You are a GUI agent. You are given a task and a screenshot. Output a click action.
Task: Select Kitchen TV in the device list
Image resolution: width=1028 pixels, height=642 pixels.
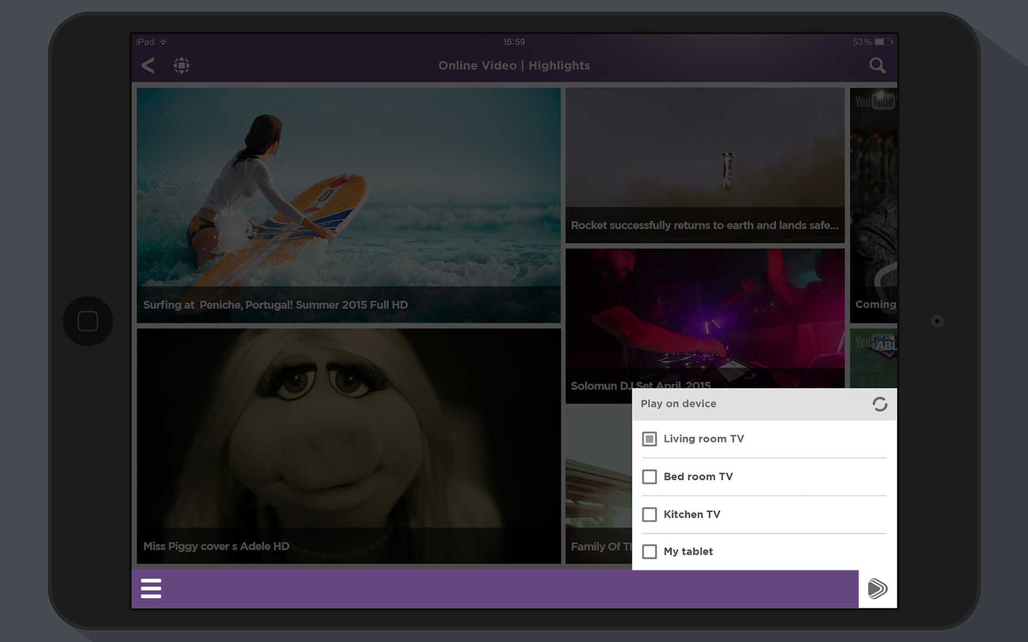tap(649, 514)
